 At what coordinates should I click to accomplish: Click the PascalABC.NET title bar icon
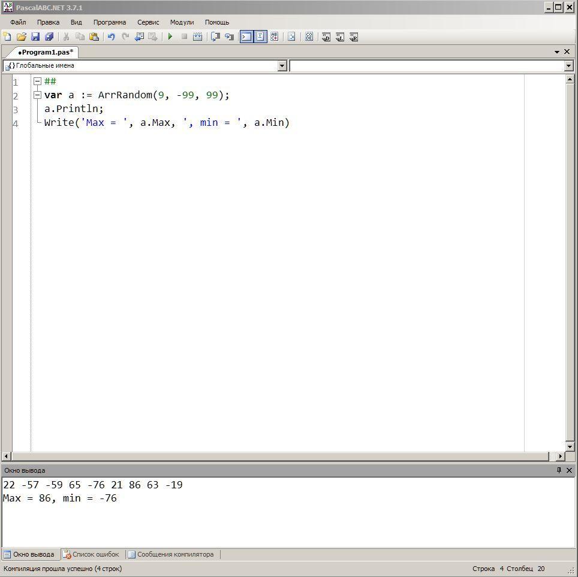pos(8,7)
